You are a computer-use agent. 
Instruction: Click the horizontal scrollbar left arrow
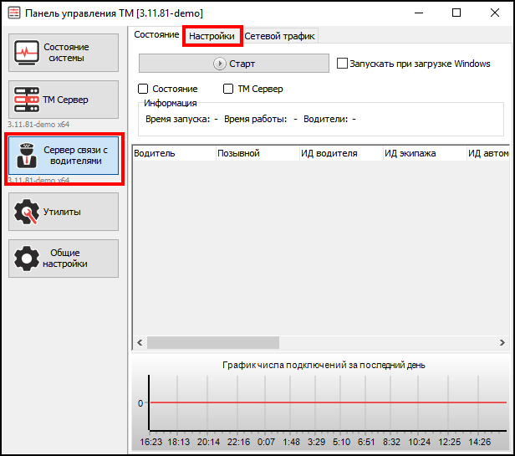click(x=139, y=342)
